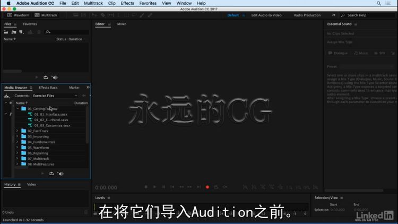Click the Media Browser play preview button
This screenshot has height=224, width=398.
42,174
